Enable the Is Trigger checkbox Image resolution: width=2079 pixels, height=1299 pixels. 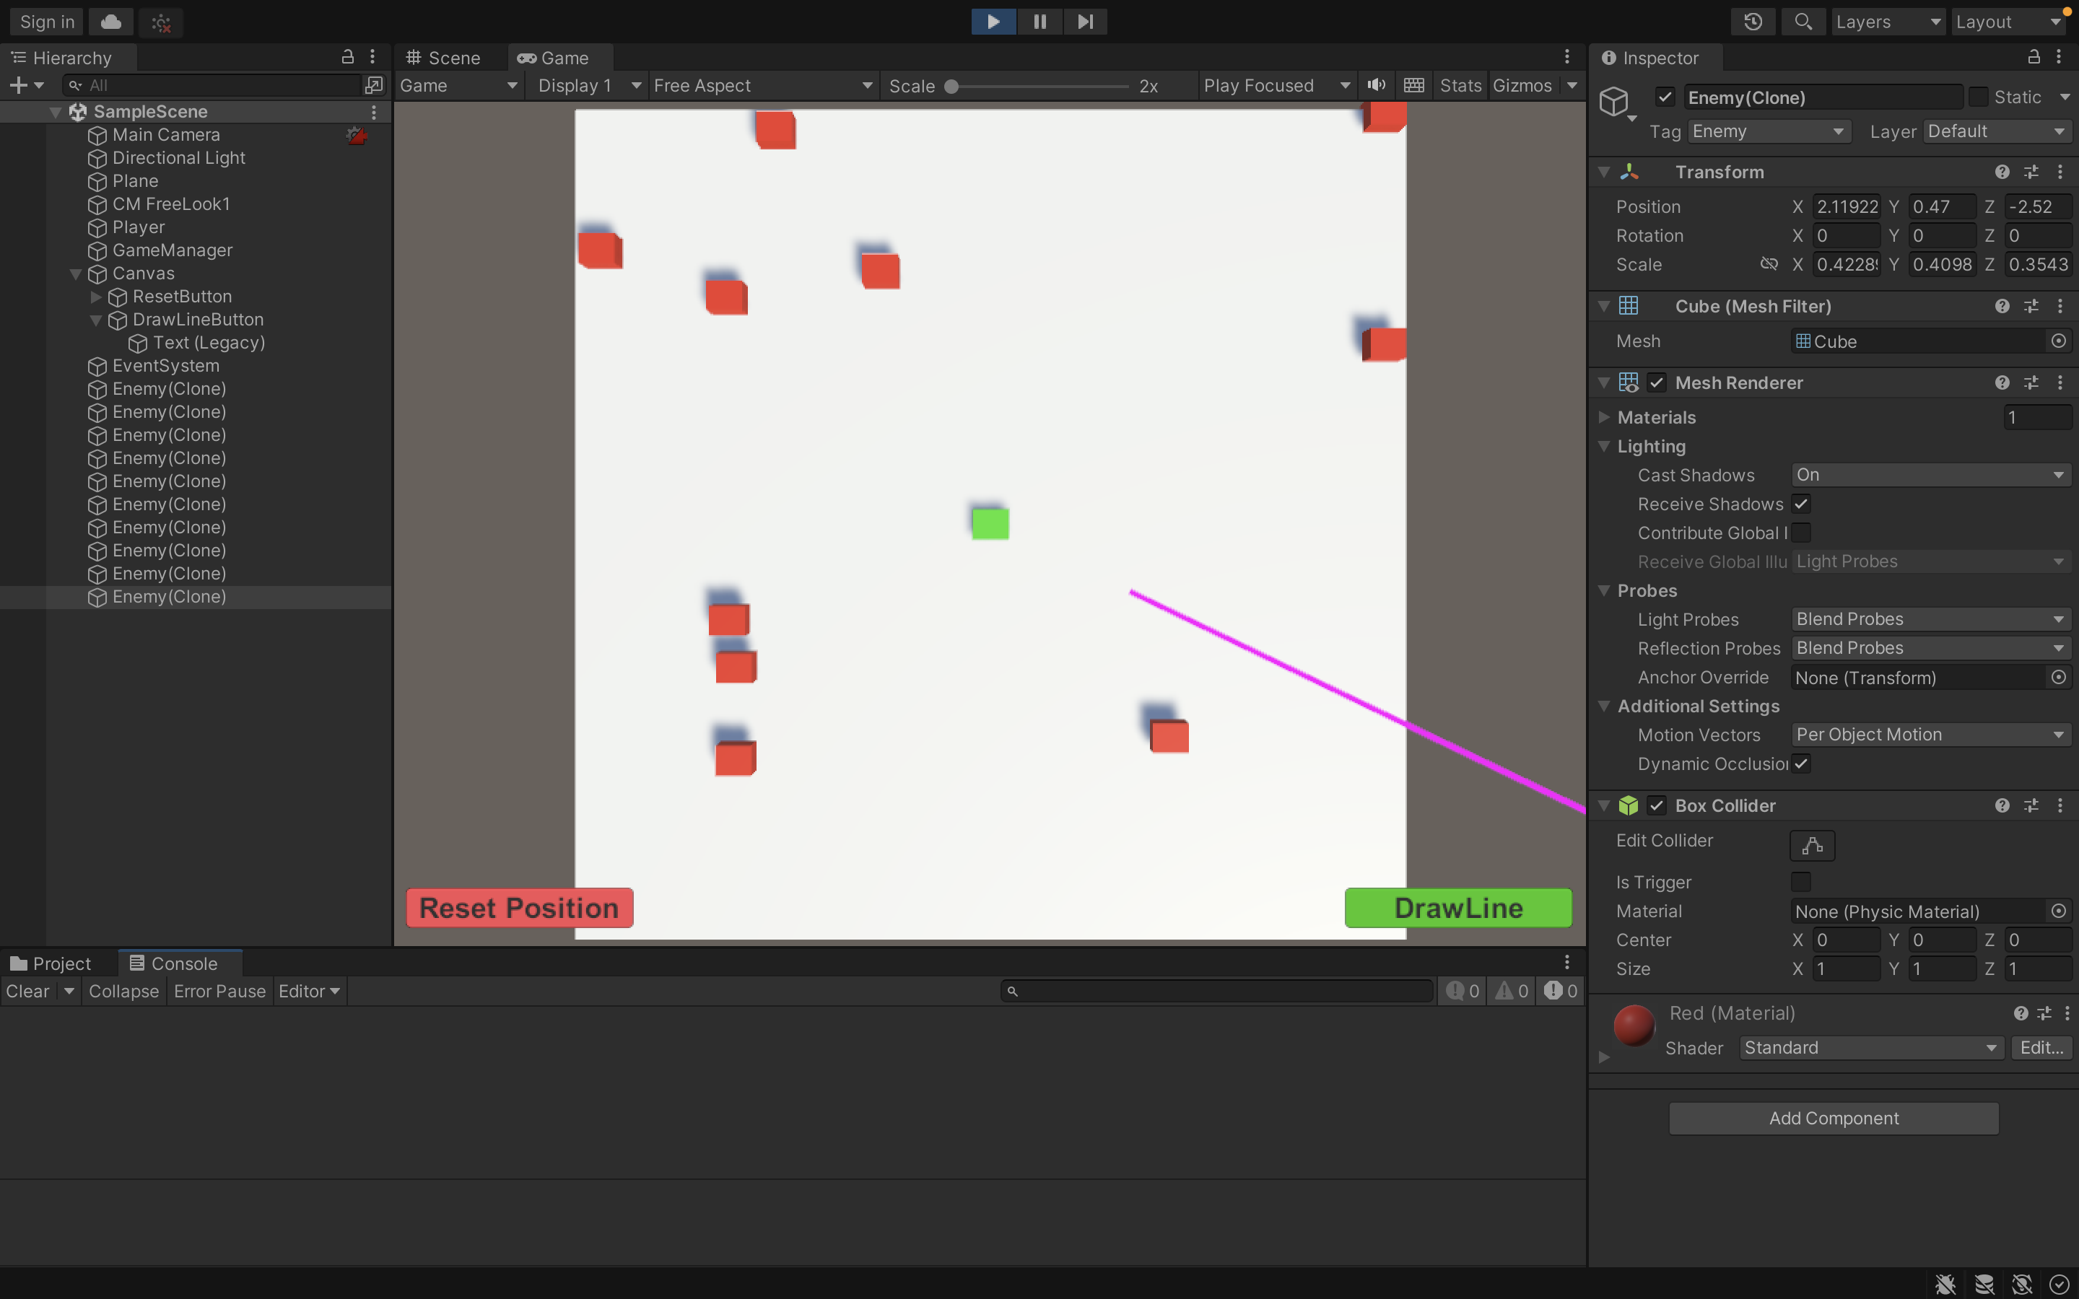click(x=1800, y=881)
